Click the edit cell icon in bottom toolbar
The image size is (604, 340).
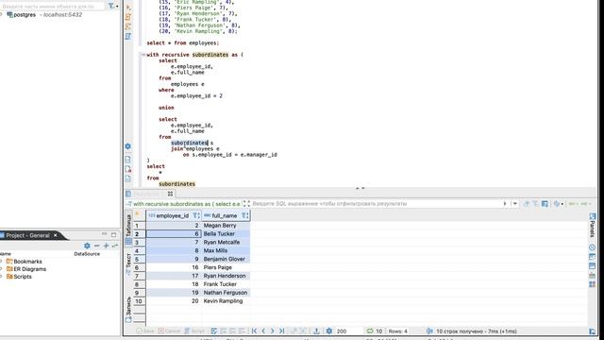[x=214, y=331]
